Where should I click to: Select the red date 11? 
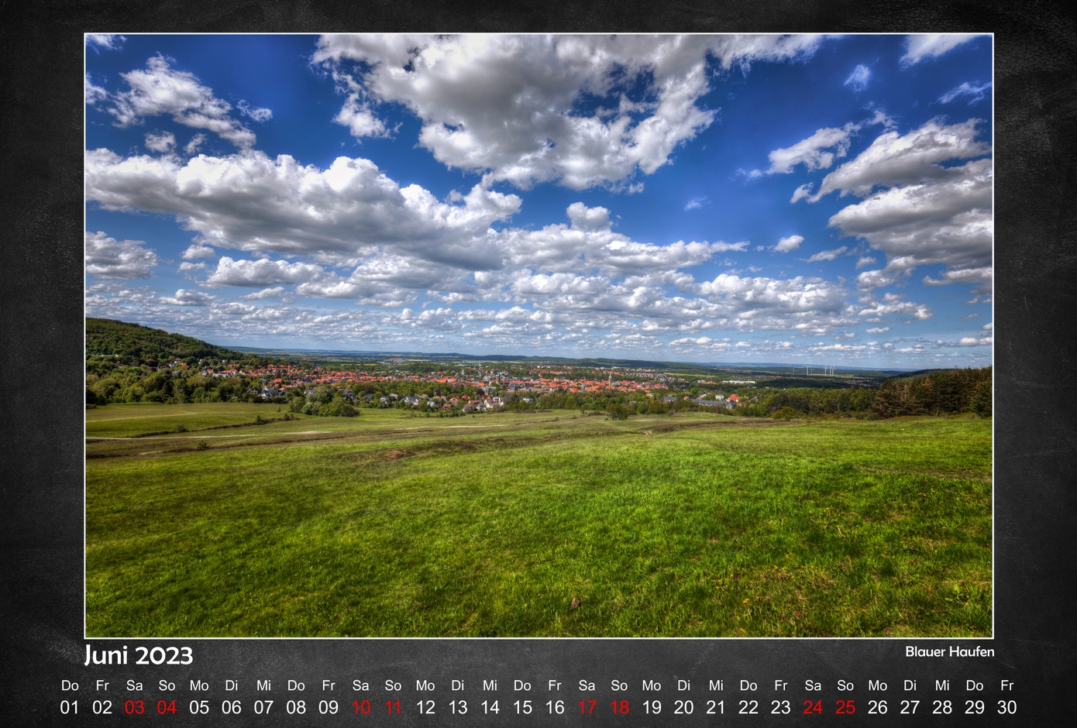(394, 707)
